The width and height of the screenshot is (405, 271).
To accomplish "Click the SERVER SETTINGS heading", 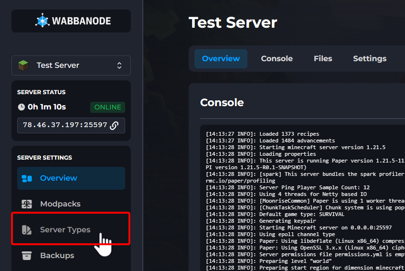I will 44,158.
